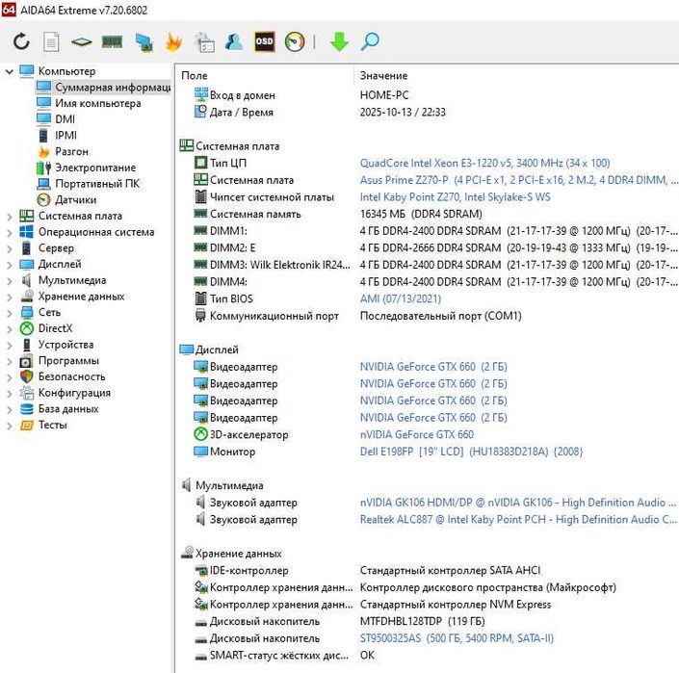679x673 pixels.
Task: Select the Стандартный контроллер NVM Express value
Action: (x=456, y=605)
